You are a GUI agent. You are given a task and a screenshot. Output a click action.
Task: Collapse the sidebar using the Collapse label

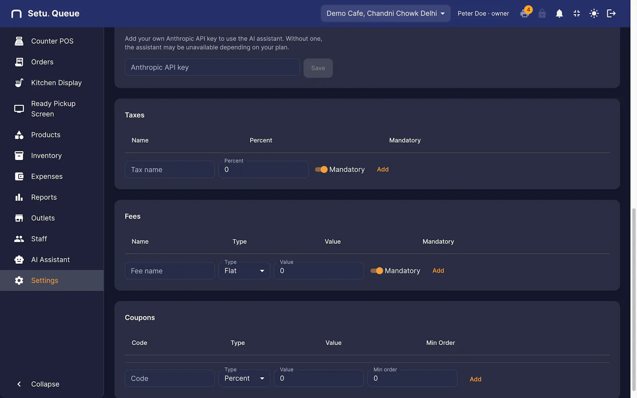coord(45,384)
